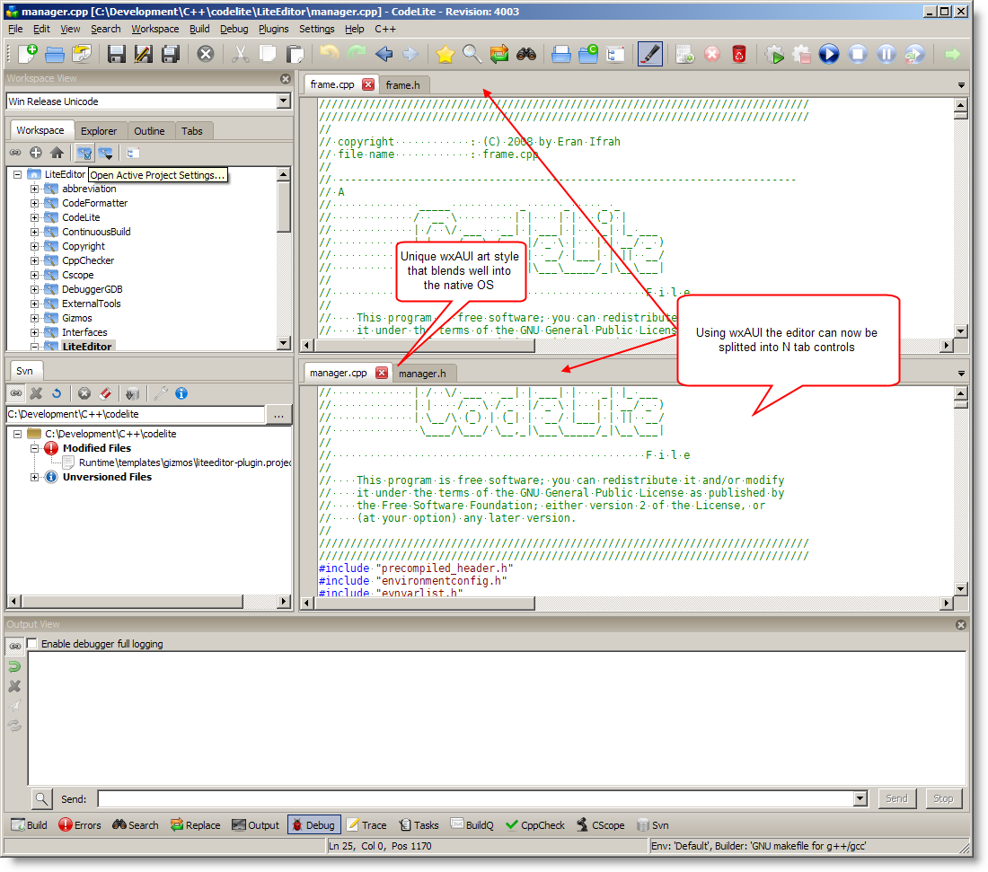The image size is (988, 872).
Task: Open the Settings menu
Action: point(316,29)
